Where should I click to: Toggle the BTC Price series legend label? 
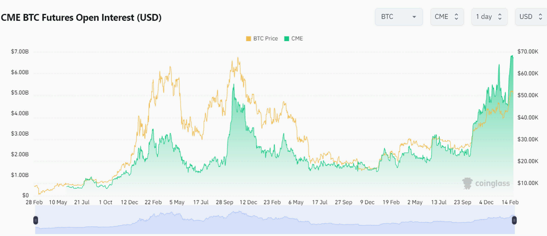265,38
